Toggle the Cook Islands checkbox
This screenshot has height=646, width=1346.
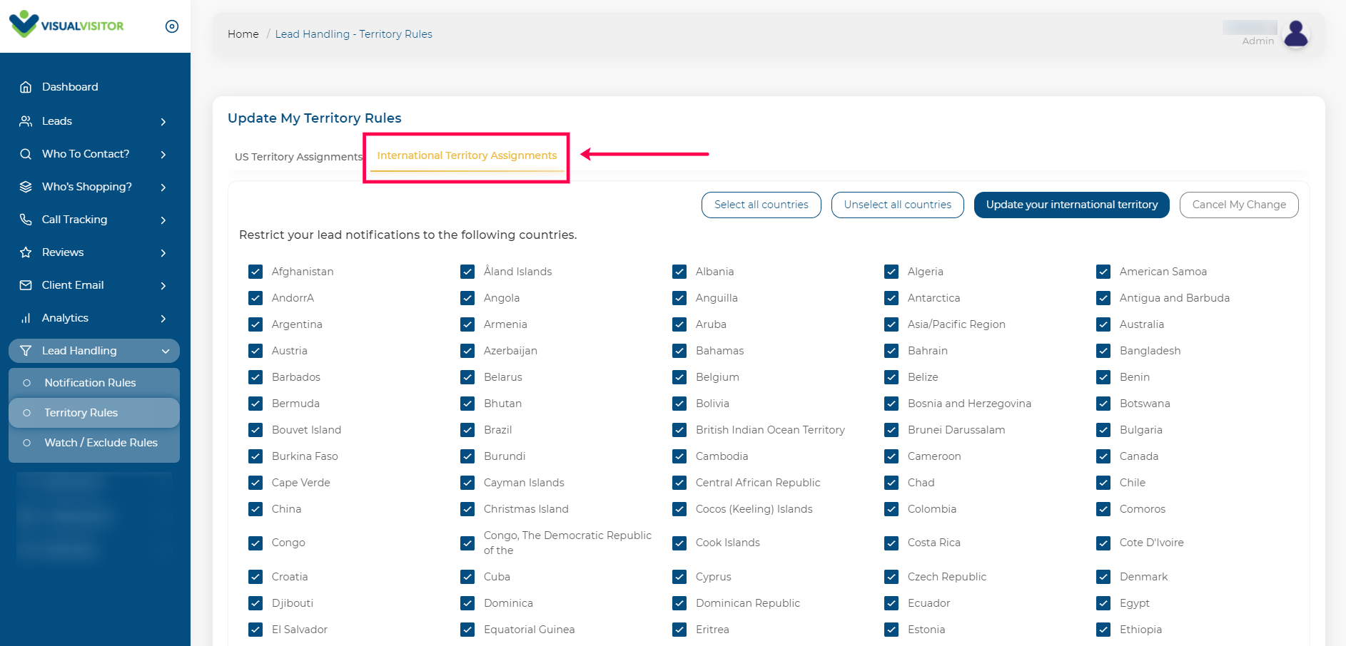[679, 543]
